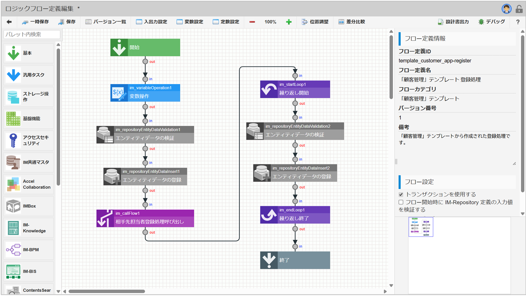Click the green zoom in plus icon

288,22
